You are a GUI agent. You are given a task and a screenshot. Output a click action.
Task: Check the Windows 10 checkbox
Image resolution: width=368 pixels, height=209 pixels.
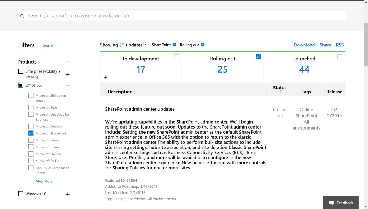click(21, 194)
